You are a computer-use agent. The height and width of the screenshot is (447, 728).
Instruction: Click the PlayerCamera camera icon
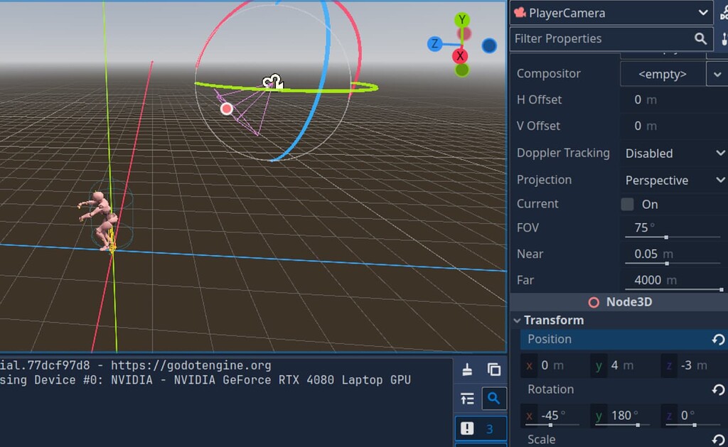pyautogui.click(x=520, y=12)
